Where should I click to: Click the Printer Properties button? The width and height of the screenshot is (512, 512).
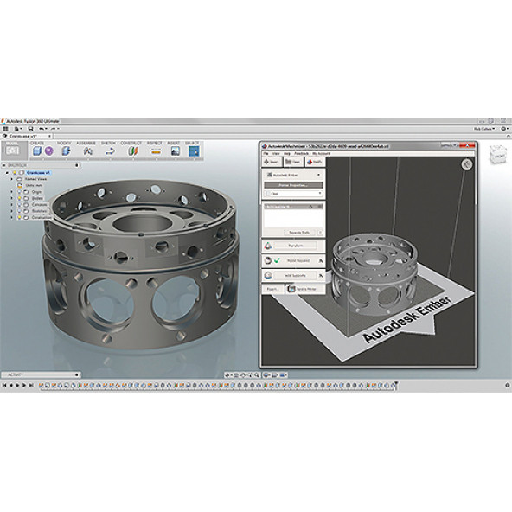[x=293, y=185]
